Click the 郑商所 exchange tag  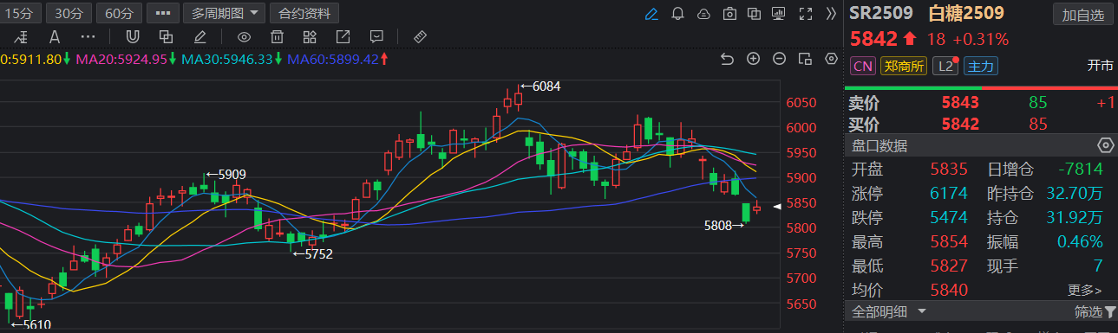(x=904, y=67)
